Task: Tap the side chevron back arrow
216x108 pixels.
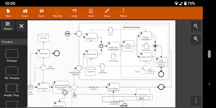Action: 209,84
